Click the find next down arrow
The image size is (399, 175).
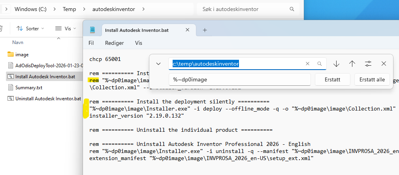[336, 64]
